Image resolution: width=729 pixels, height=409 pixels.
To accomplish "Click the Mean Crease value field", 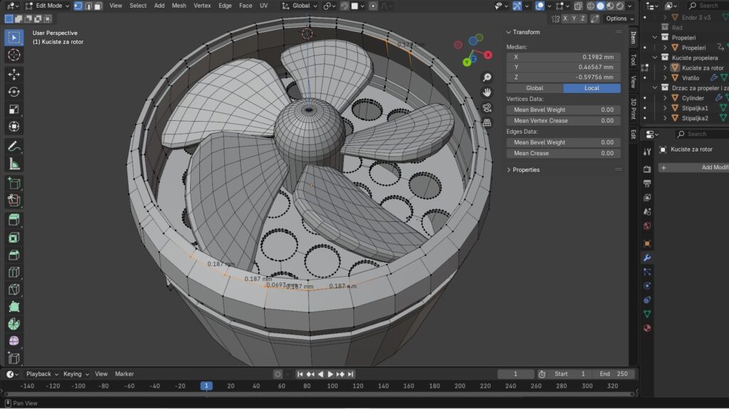I will point(564,154).
